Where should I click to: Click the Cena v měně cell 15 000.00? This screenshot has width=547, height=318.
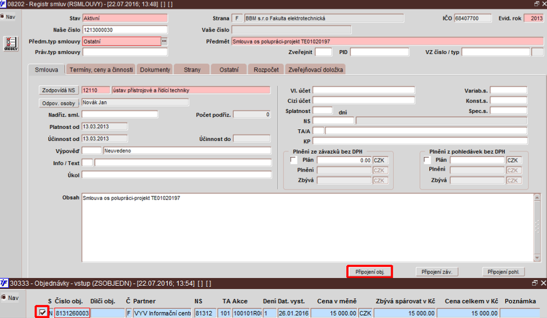334,313
